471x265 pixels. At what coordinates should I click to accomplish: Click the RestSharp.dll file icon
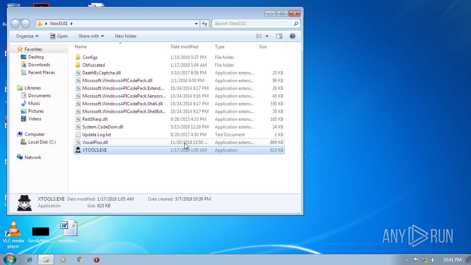click(x=78, y=119)
